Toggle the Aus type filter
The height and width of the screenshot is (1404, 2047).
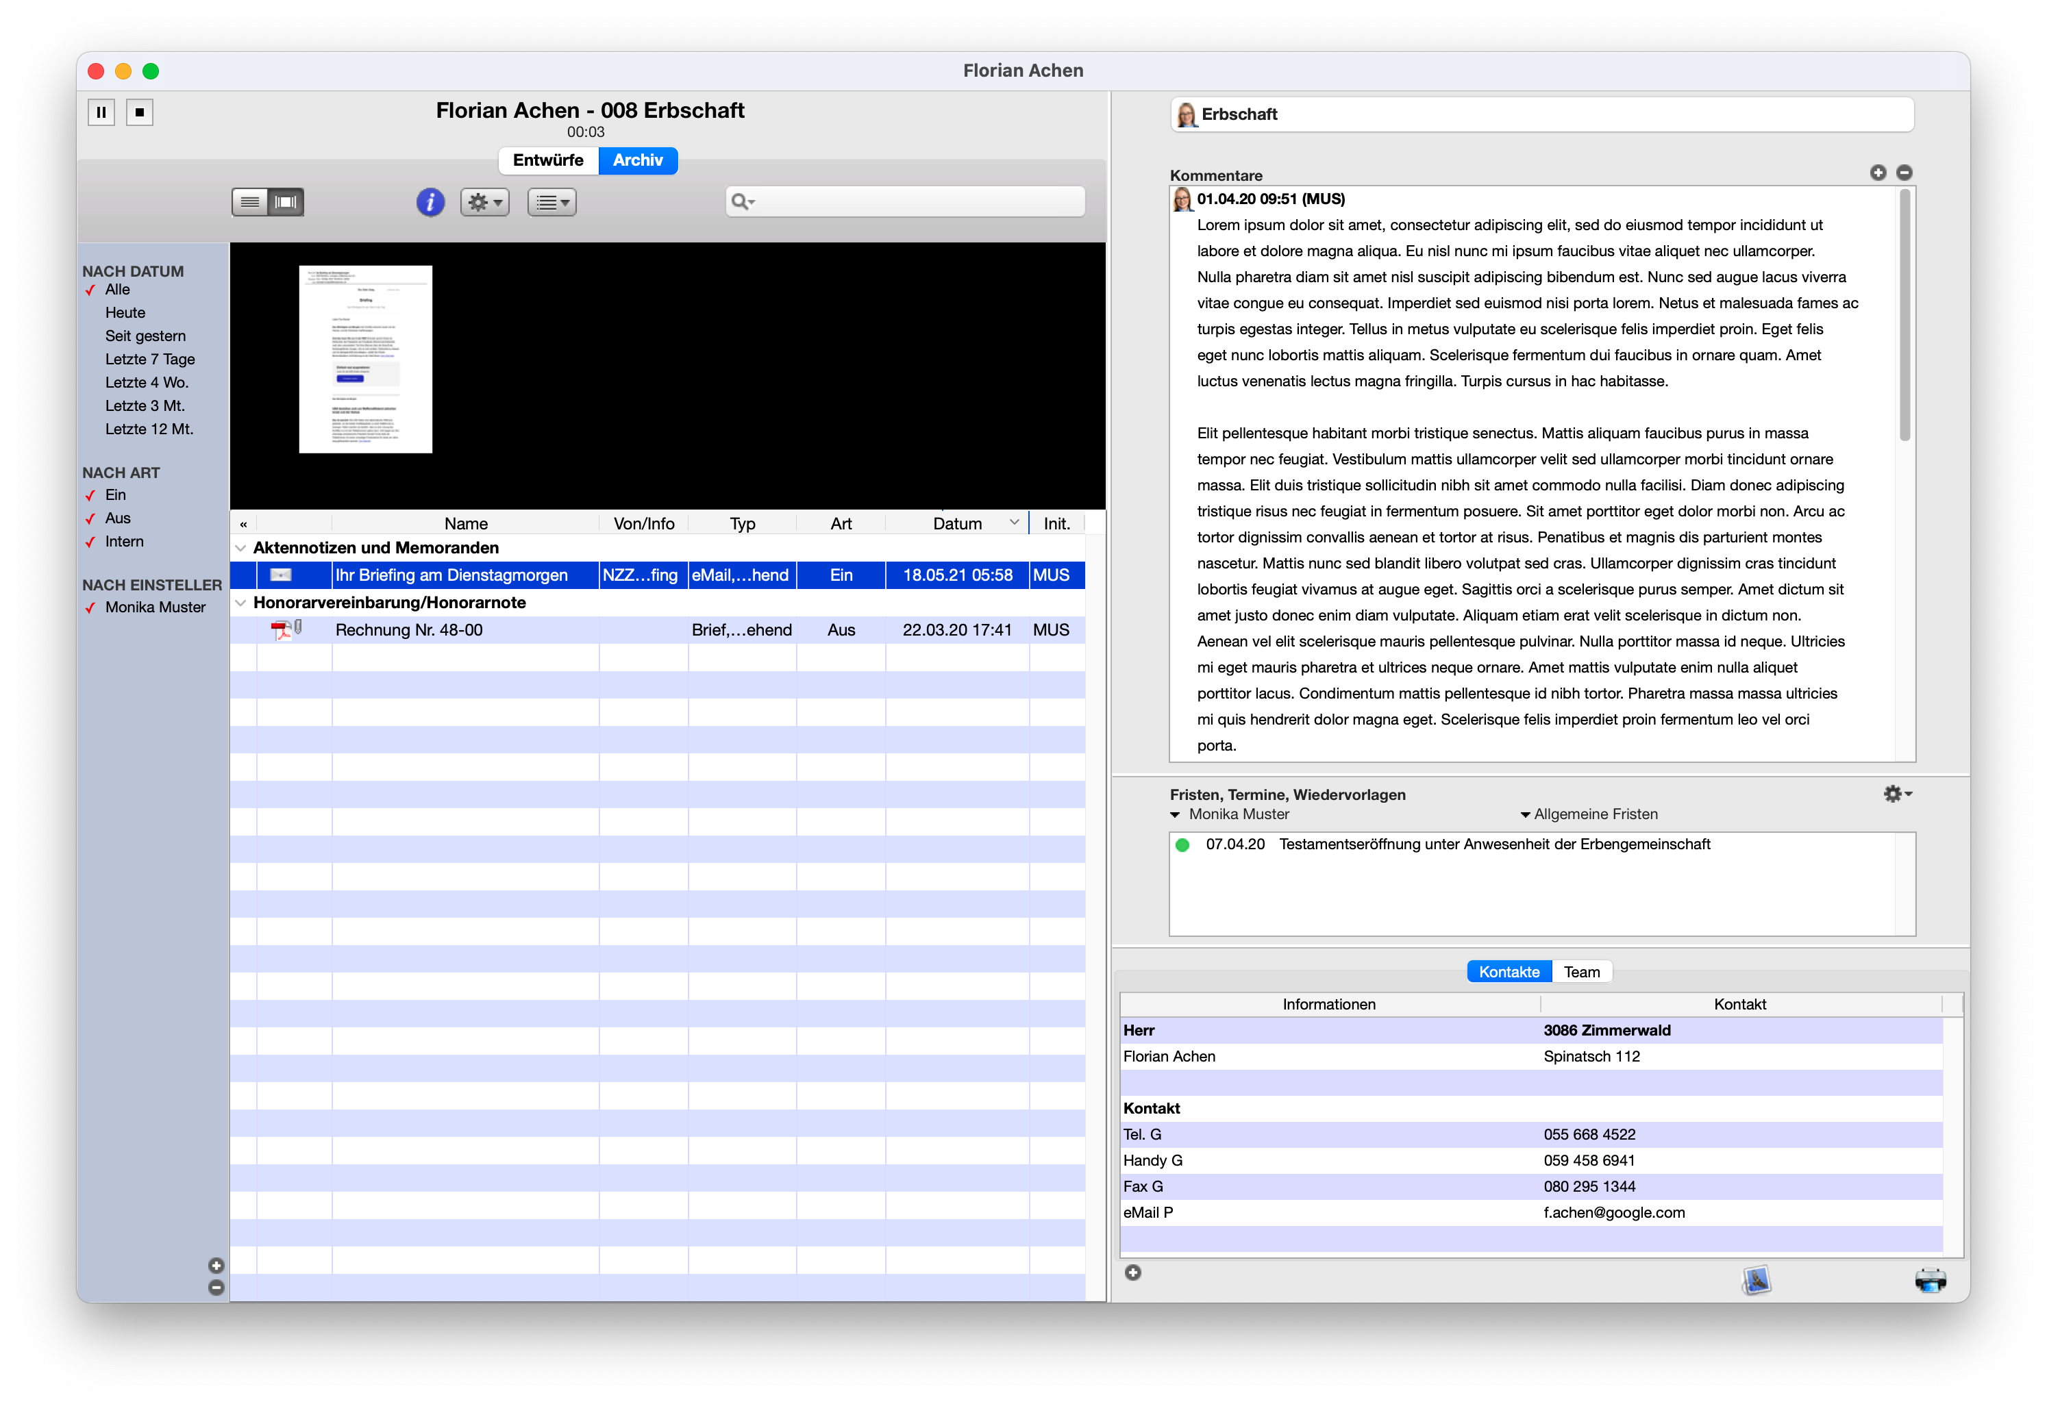pos(117,518)
